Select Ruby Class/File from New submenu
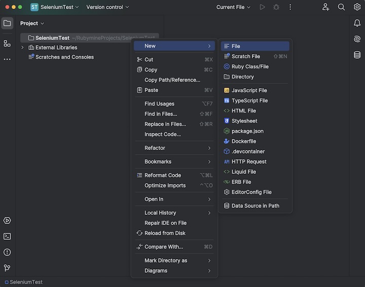Viewport: 365px width, 287px height. tap(250, 66)
